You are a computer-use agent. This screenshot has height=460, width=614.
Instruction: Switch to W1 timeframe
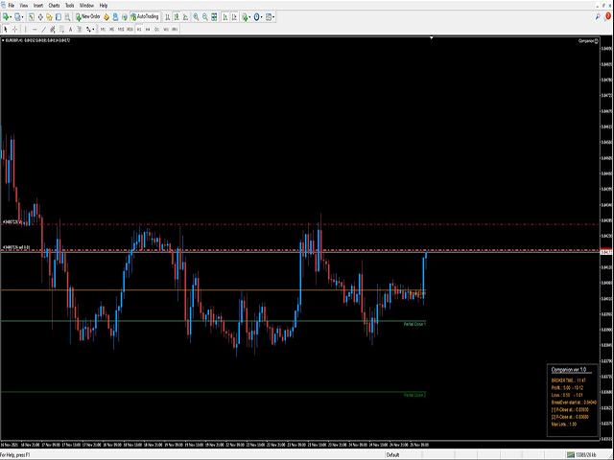pyautogui.click(x=166, y=30)
